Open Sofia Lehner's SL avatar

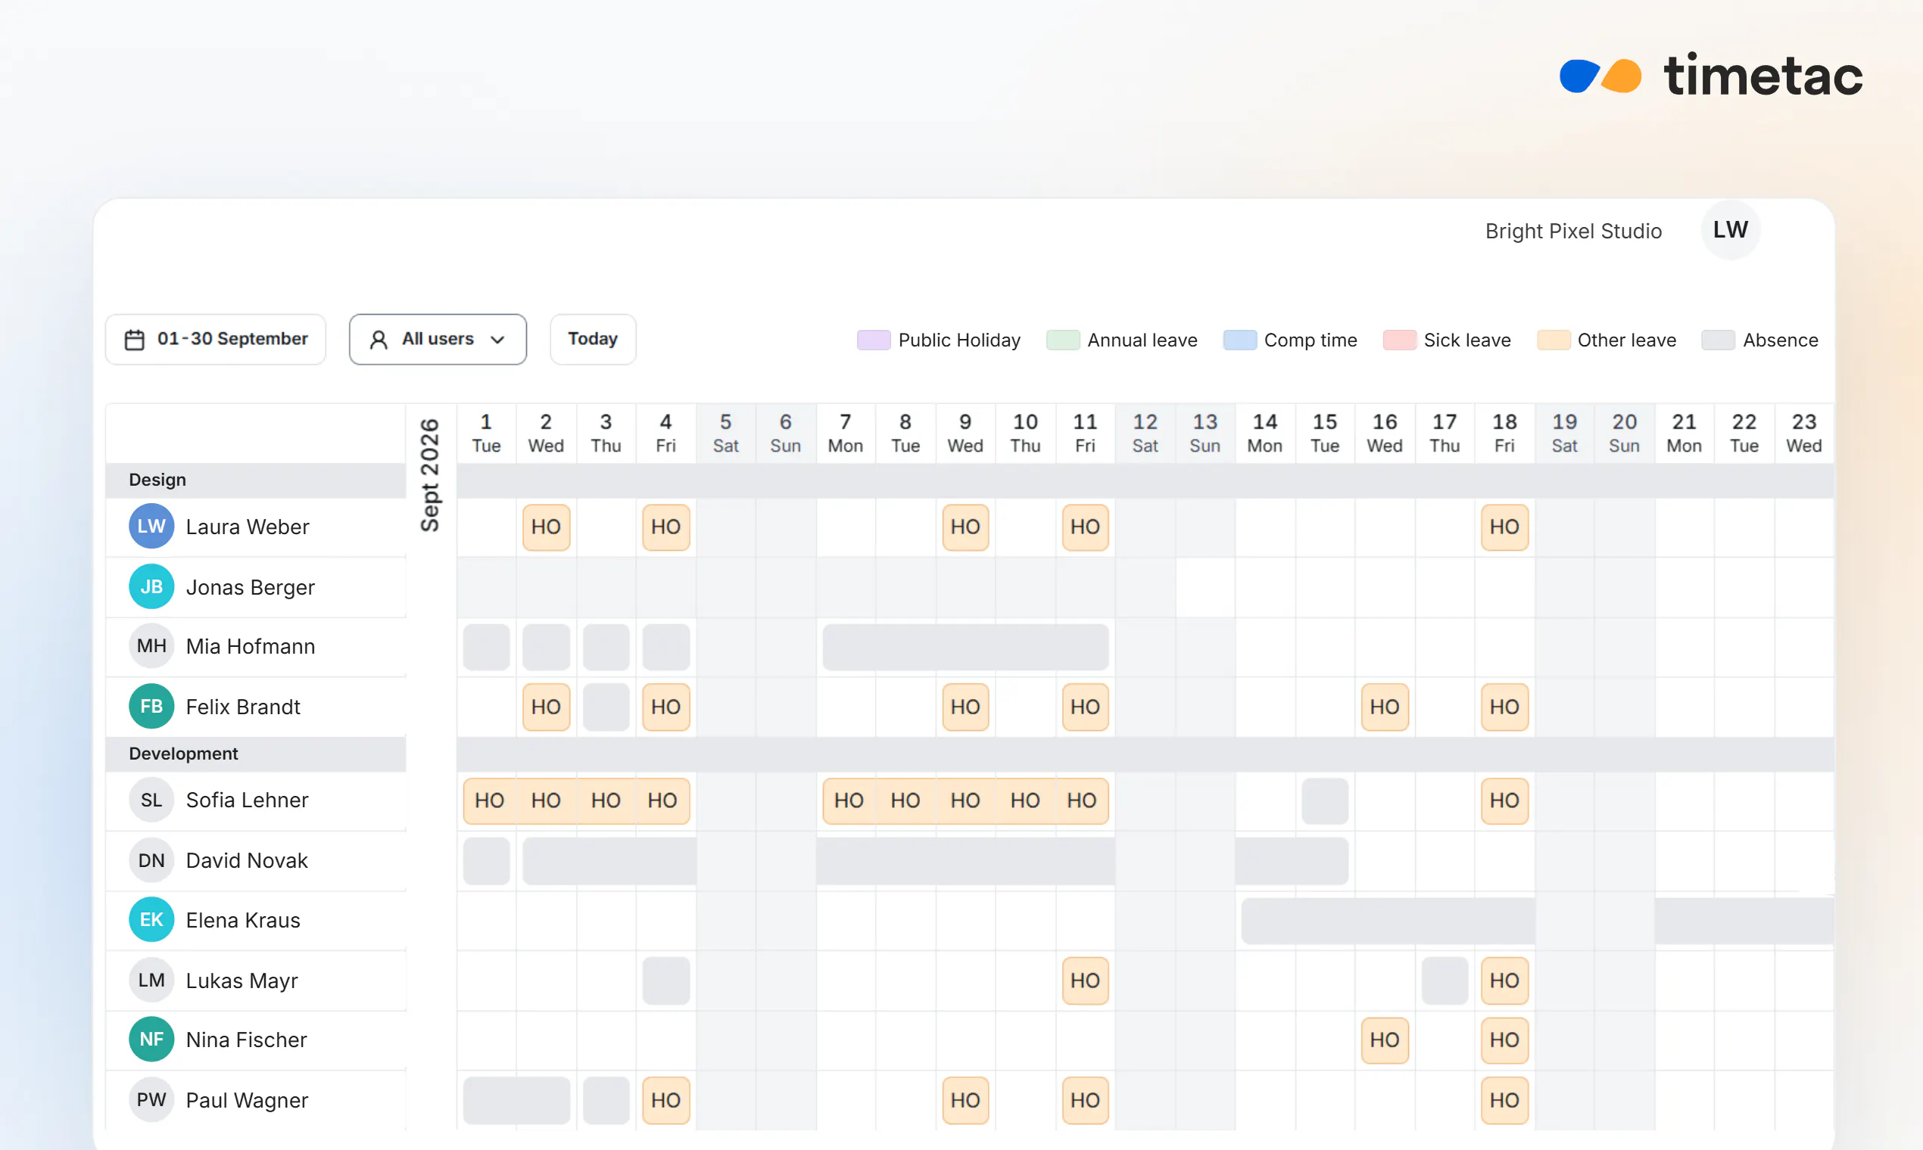tap(151, 800)
